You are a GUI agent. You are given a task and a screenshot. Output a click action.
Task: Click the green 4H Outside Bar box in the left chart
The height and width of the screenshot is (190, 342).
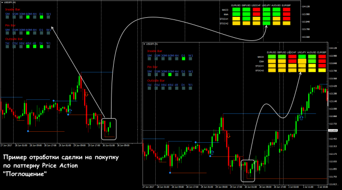click(x=34, y=47)
